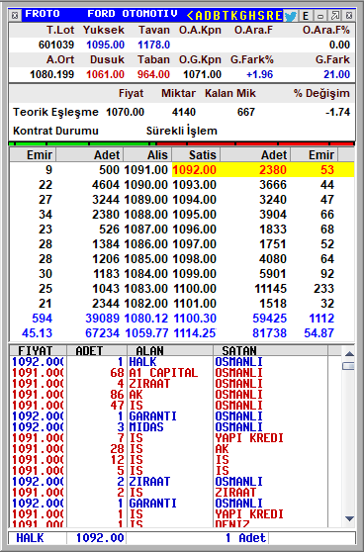Click A.Ort value 1080.199
The height and width of the screenshot is (552, 364).
(52, 74)
